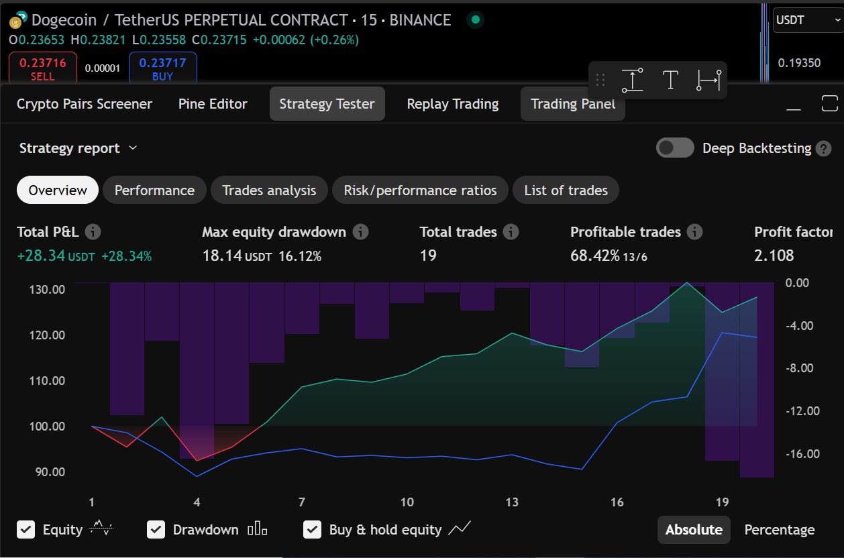Screen dimensions: 844x558
Task: Open info tooltip for Total P&L
Action: pos(93,232)
